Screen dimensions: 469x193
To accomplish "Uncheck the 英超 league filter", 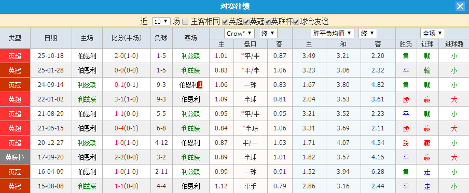I will 225,22.
